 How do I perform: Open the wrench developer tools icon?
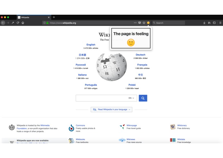[x=13, y=23]
